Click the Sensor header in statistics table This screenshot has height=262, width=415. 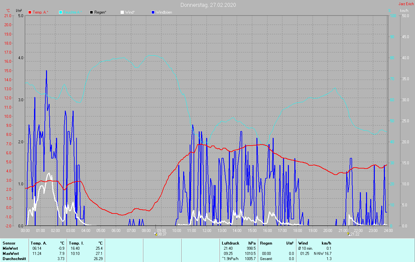coord(9,243)
